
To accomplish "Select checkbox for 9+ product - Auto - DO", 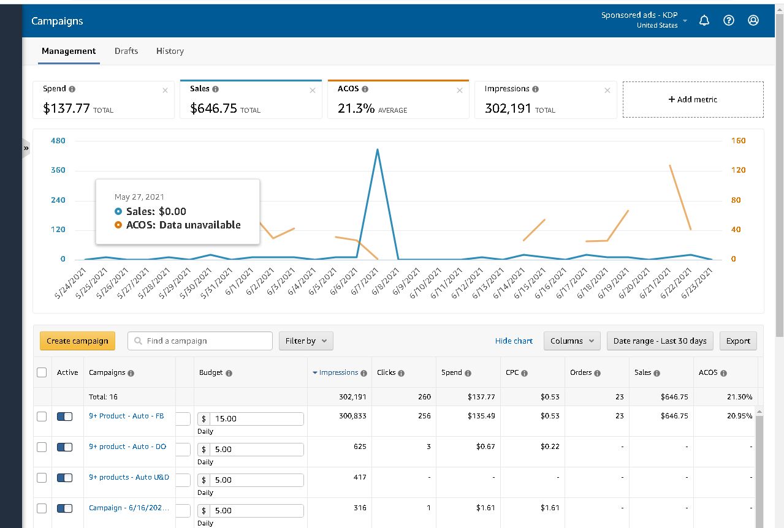I will [x=42, y=447].
